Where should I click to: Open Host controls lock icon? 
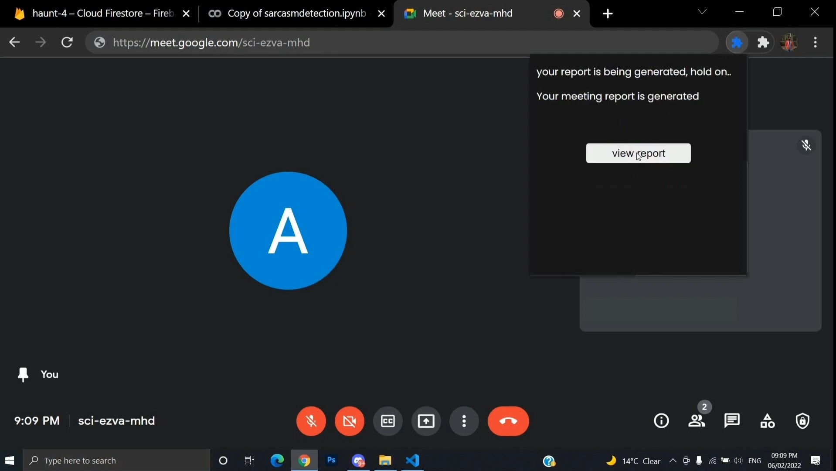click(x=803, y=421)
